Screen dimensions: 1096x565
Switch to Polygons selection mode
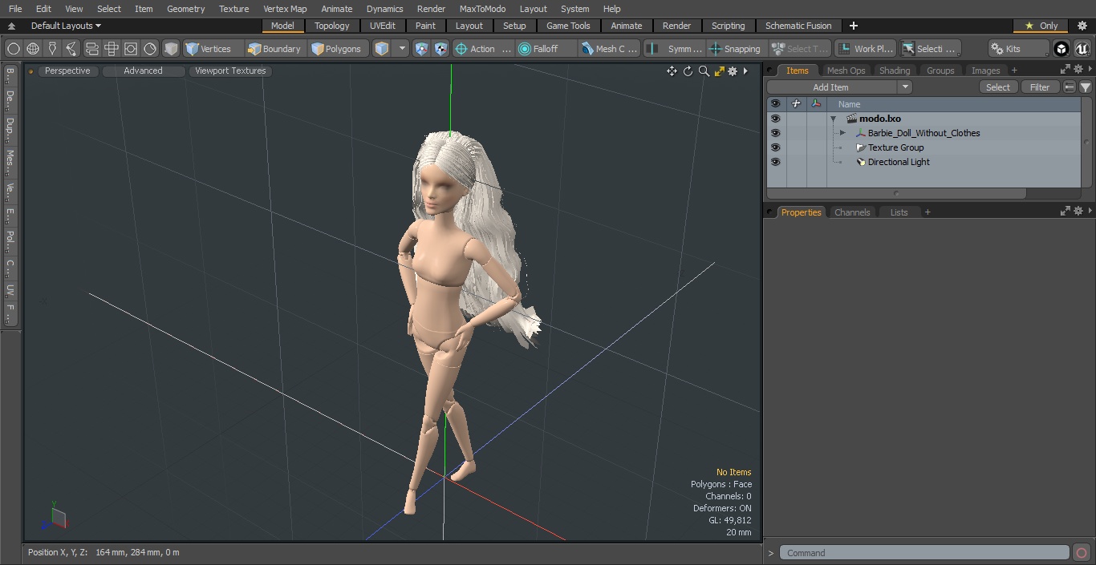point(338,49)
